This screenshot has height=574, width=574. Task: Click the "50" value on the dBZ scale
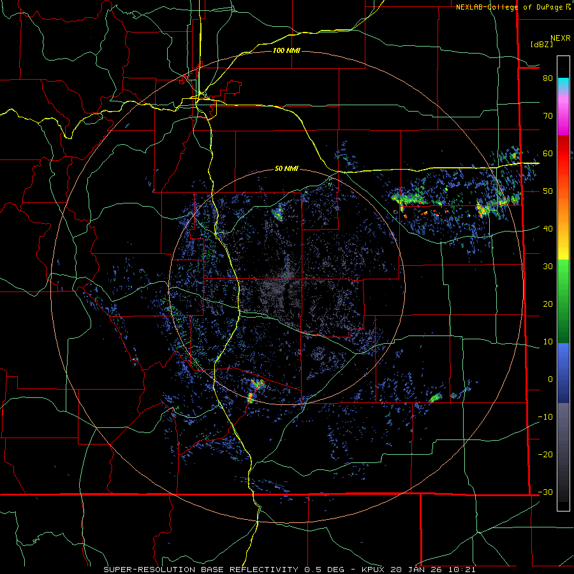(548, 191)
